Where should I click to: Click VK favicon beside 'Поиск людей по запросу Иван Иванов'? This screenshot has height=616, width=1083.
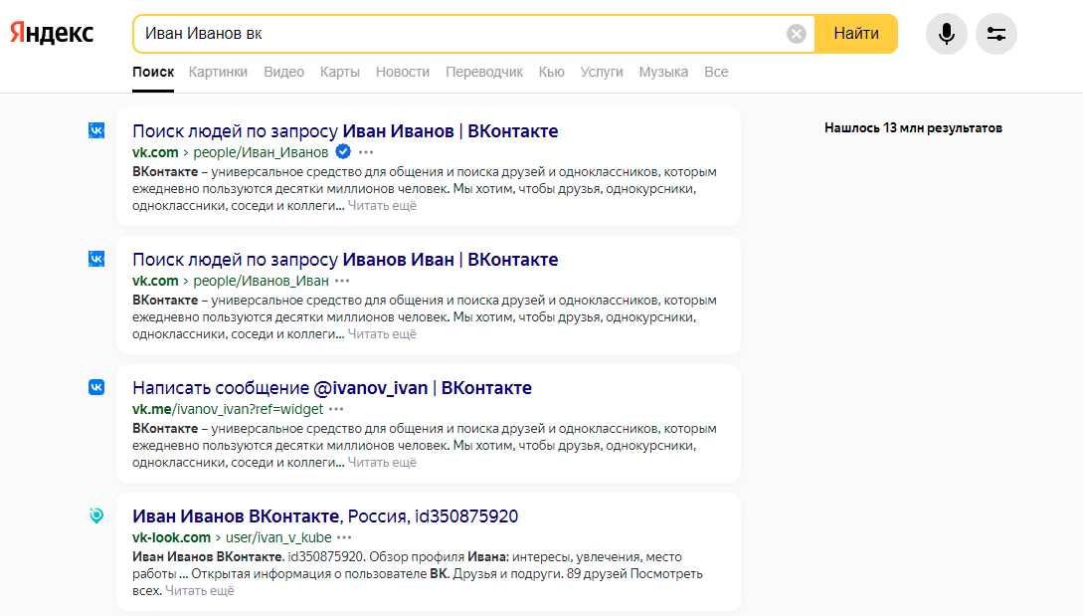pos(96,130)
